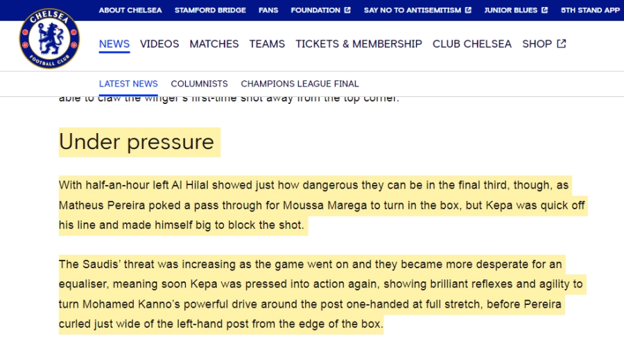This screenshot has width=624, height=341.
Task: Switch to the Columnists tab
Action: (199, 84)
